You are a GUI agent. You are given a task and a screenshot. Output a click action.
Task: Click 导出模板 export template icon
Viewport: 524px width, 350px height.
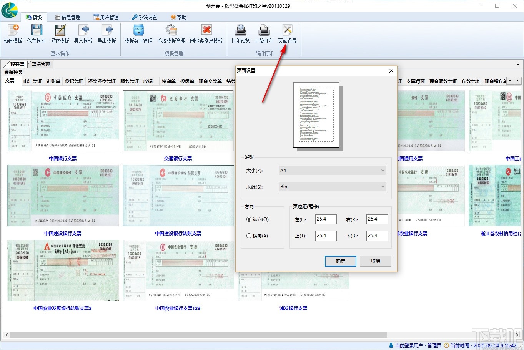click(x=107, y=30)
